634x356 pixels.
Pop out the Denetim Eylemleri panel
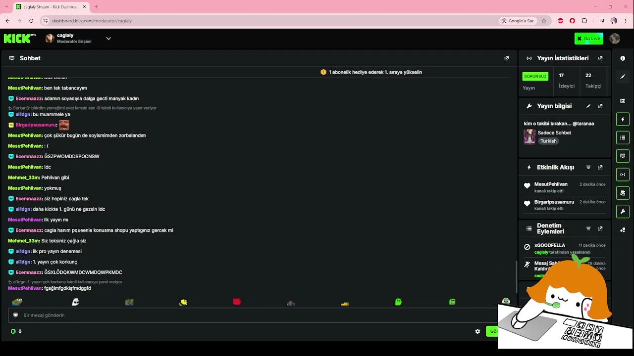click(x=600, y=228)
